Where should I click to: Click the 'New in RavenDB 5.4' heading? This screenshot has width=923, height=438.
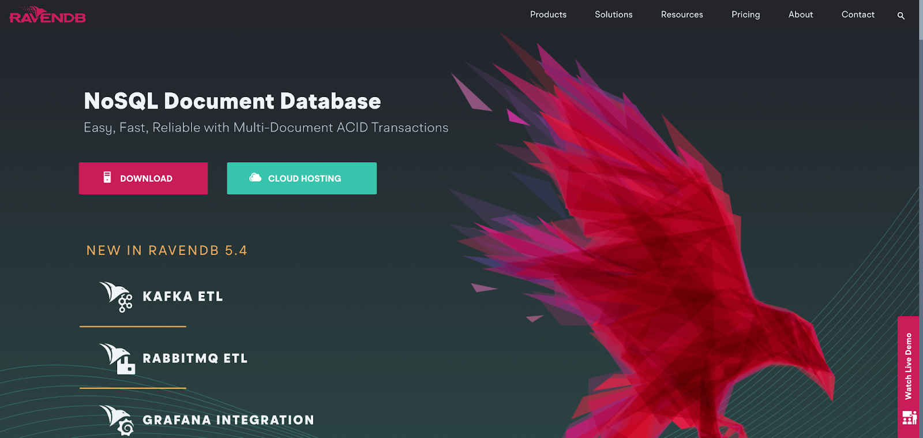tap(167, 250)
